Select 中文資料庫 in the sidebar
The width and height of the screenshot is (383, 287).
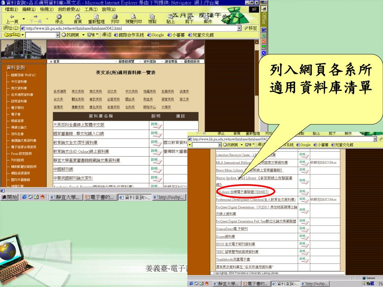19,81
